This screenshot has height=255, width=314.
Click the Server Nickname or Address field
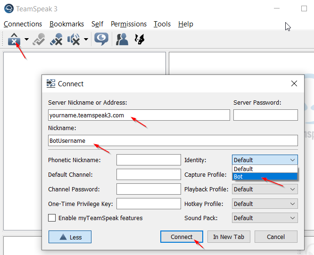pos(139,115)
